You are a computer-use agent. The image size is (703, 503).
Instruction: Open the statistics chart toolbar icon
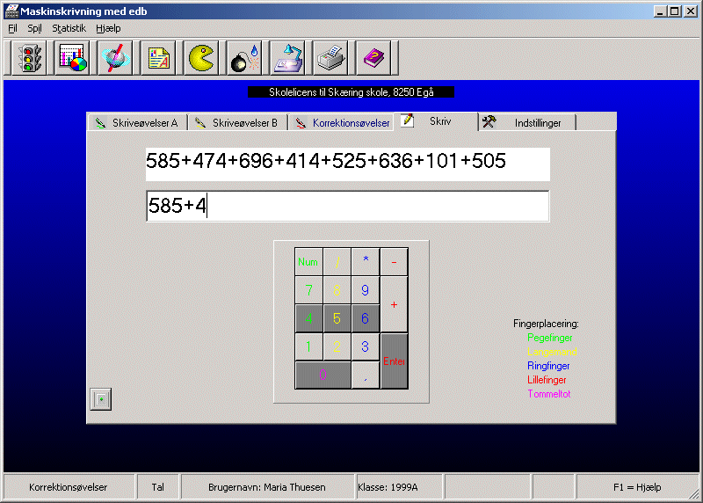pos(71,58)
